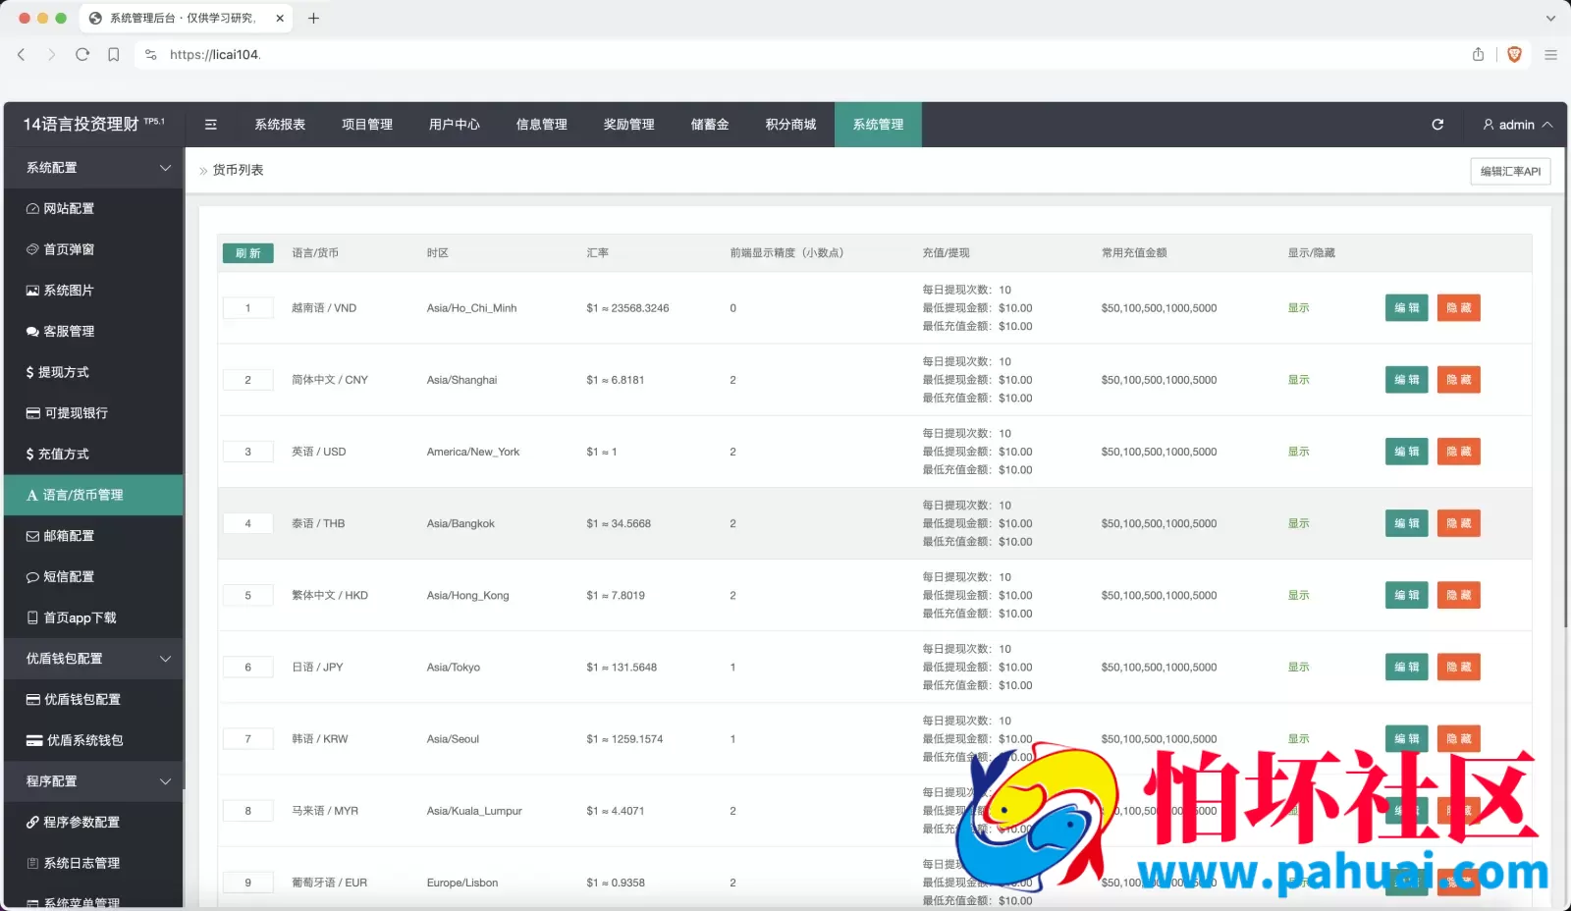
Task: Click the 葡萄牙语 / EUR language cell
Action: 330,883
